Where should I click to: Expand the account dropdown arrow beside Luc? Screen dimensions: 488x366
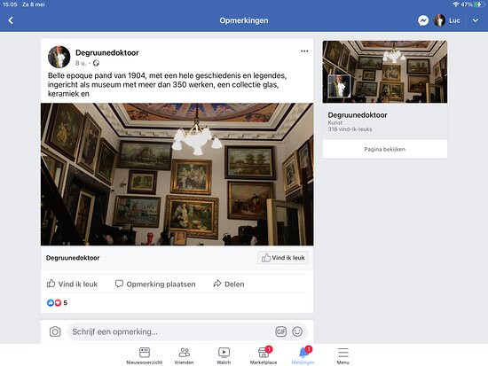[x=475, y=20]
